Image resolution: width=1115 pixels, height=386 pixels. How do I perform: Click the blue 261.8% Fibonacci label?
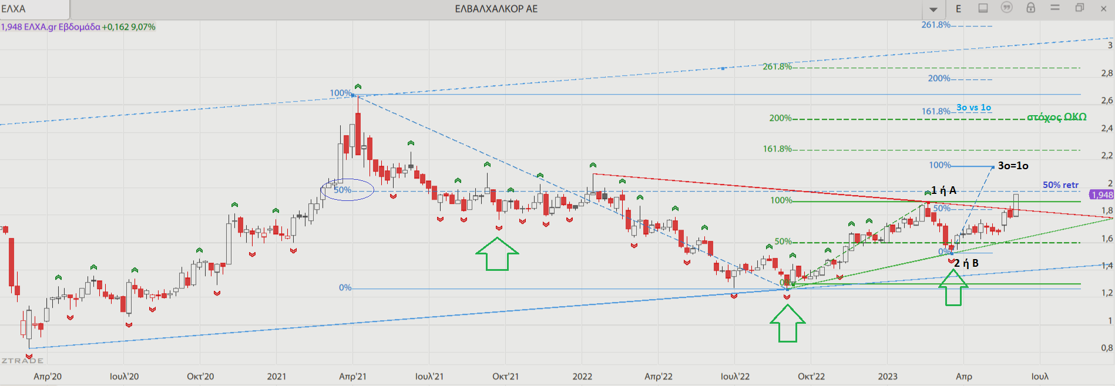point(936,25)
